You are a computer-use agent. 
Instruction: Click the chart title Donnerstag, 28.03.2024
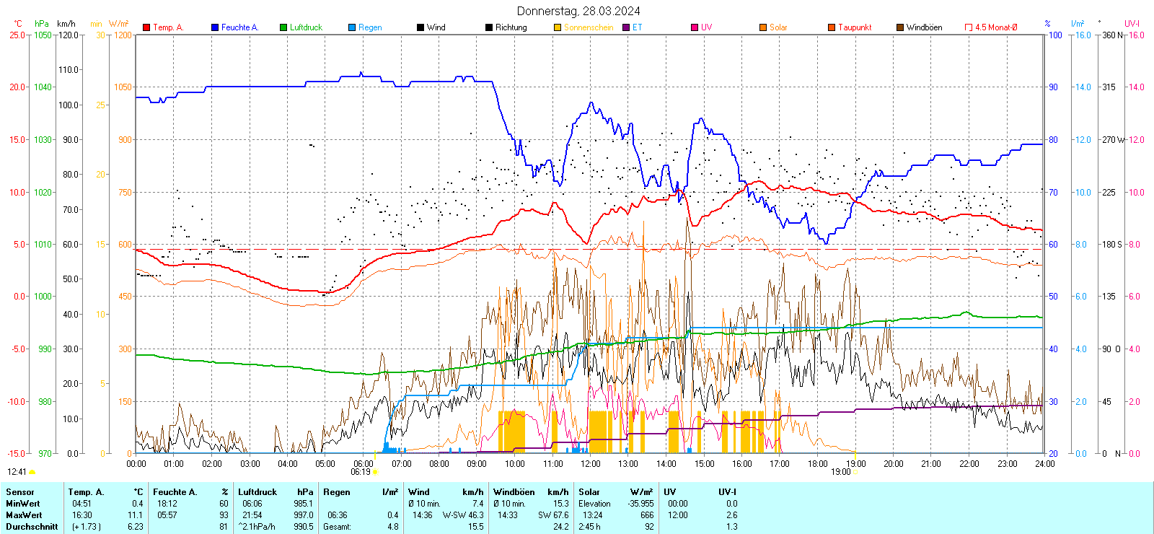(x=578, y=11)
